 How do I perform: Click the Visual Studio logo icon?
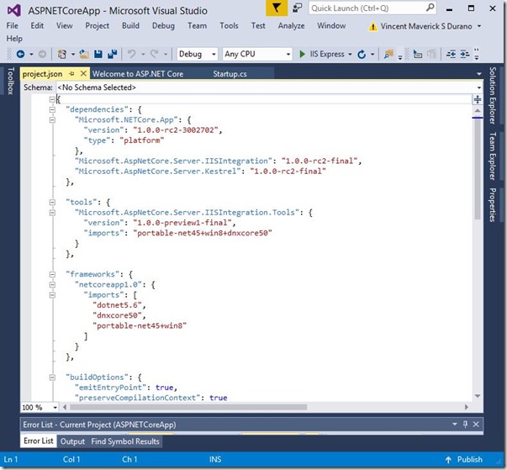click(13, 11)
